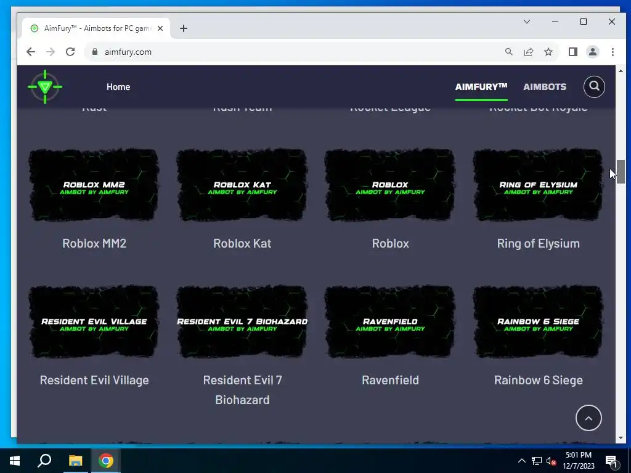Viewport: 631px width, 473px height.
Task: Go to the Home menu item
Action: coord(118,87)
